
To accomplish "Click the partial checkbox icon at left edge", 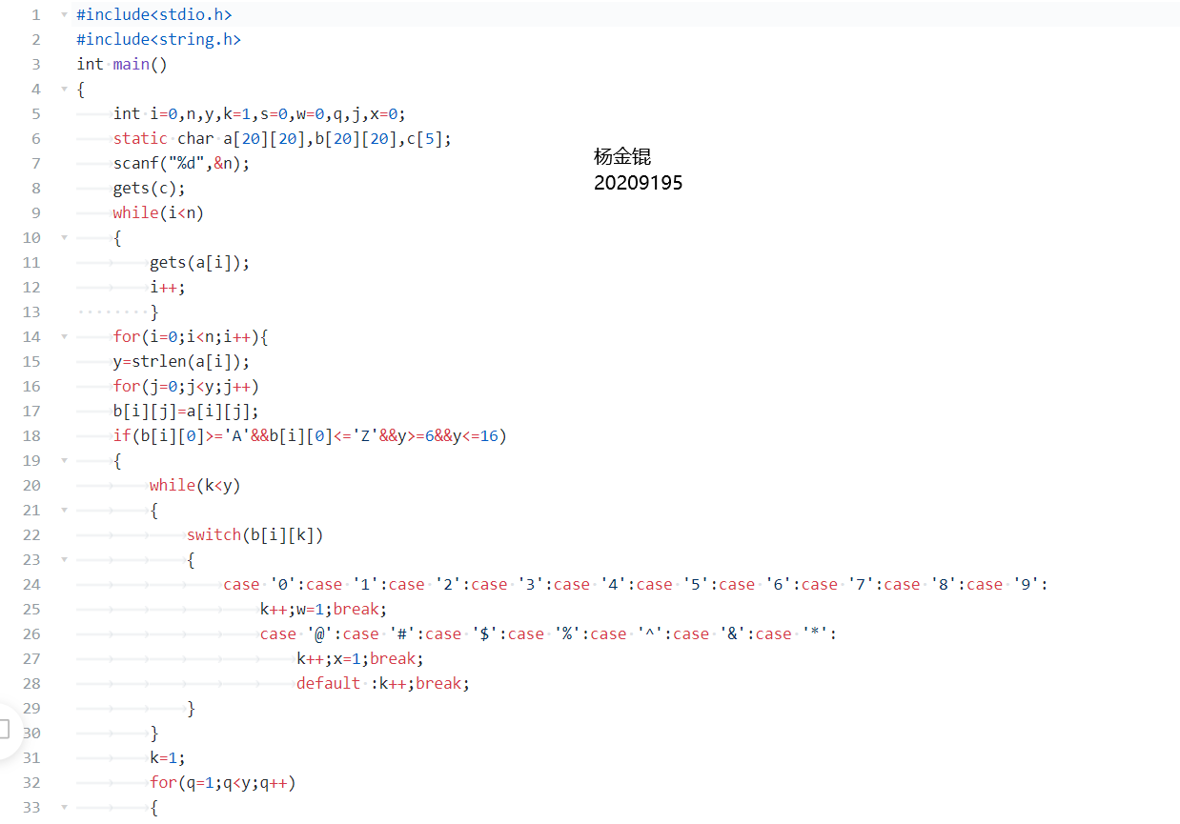I will (x=5, y=729).
